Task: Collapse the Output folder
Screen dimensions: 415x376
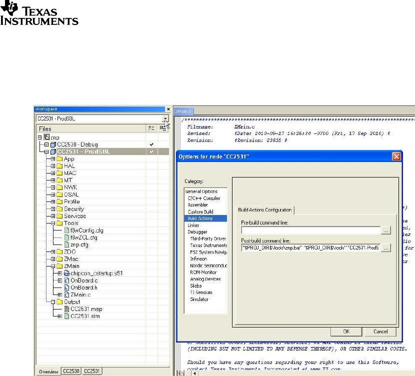Action: click(53, 301)
